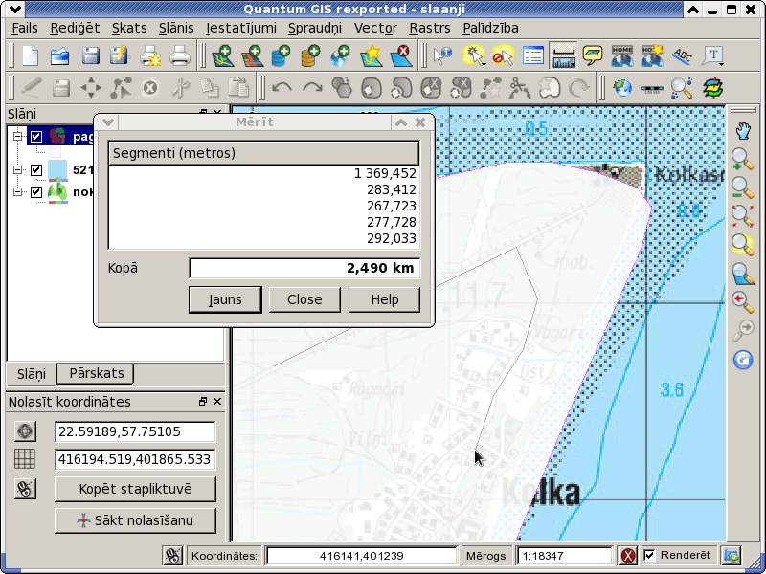The height and width of the screenshot is (574, 766).
Task: Switch to the Slāņi tab
Action: point(32,374)
